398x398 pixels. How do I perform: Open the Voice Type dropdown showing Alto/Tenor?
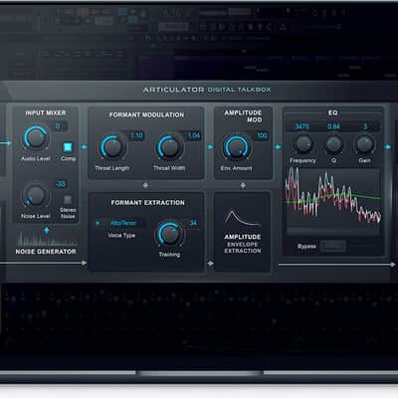click(120, 223)
